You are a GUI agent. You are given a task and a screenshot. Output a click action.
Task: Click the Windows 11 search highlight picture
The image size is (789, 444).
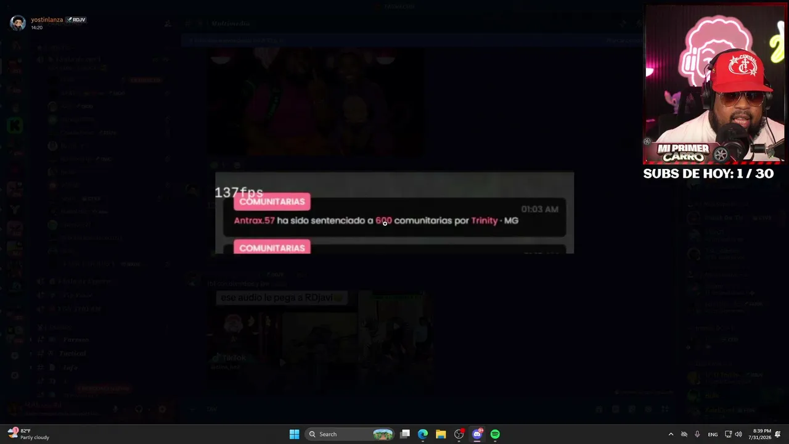coord(383,434)
